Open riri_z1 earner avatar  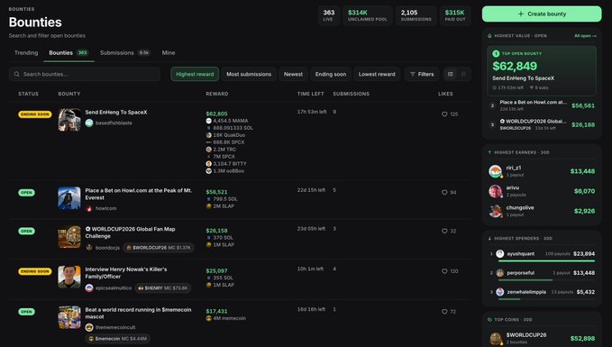pos(496,171)
